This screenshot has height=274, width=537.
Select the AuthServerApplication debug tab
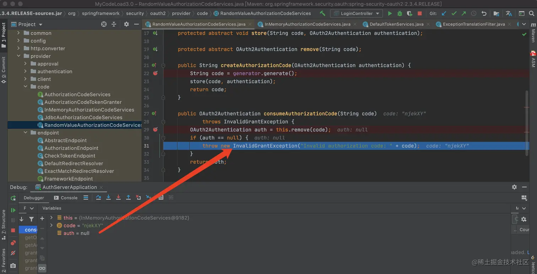coord(70,187)
